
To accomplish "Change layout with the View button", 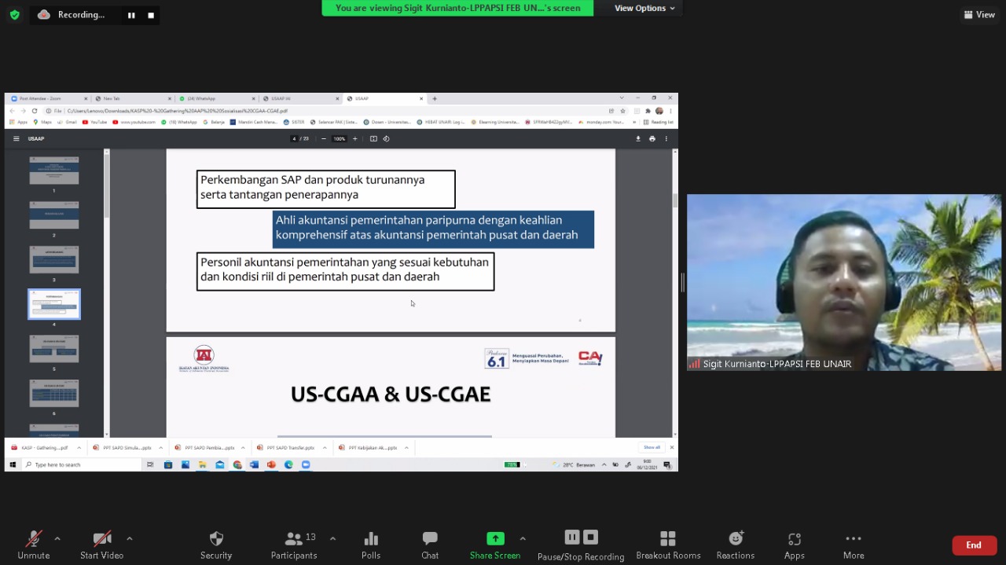I will point(979,14).
